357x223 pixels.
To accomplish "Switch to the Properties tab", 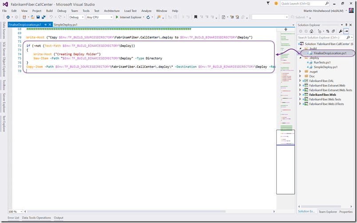I will pos(346,211).
